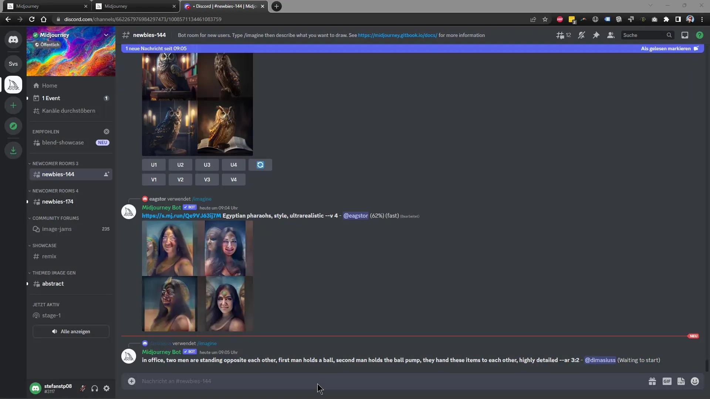The width and height of the screenshot is (710, 399).
Task: Expand the NEWCOMER ROOMS 4 section
Action: tap(55, 191)
